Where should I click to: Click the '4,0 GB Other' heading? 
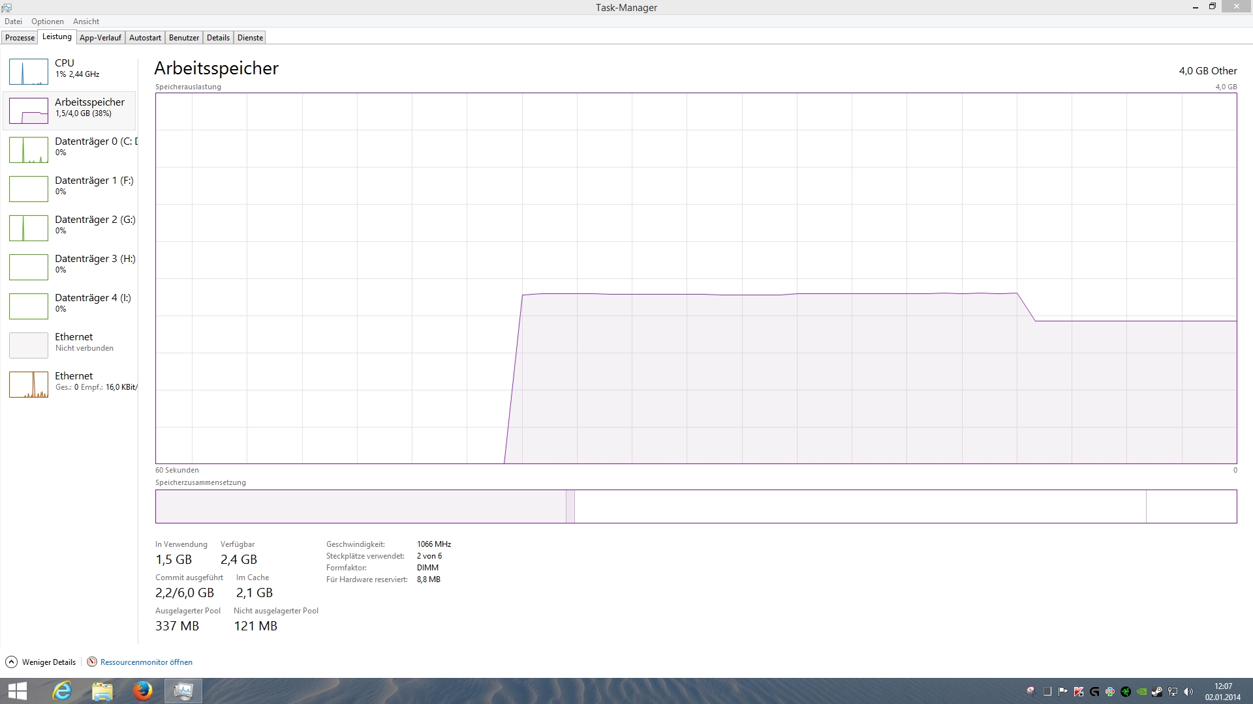(x=1208, y=71)
